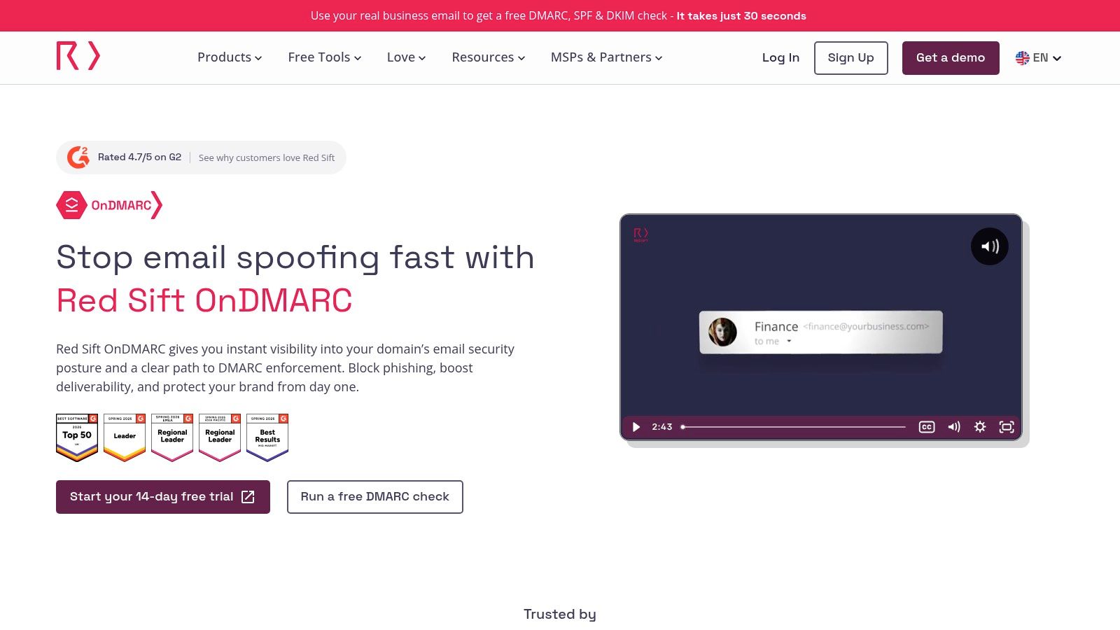Screen dimensions: 1120x630
Task: Play the video
Action: tap(636, 426)
